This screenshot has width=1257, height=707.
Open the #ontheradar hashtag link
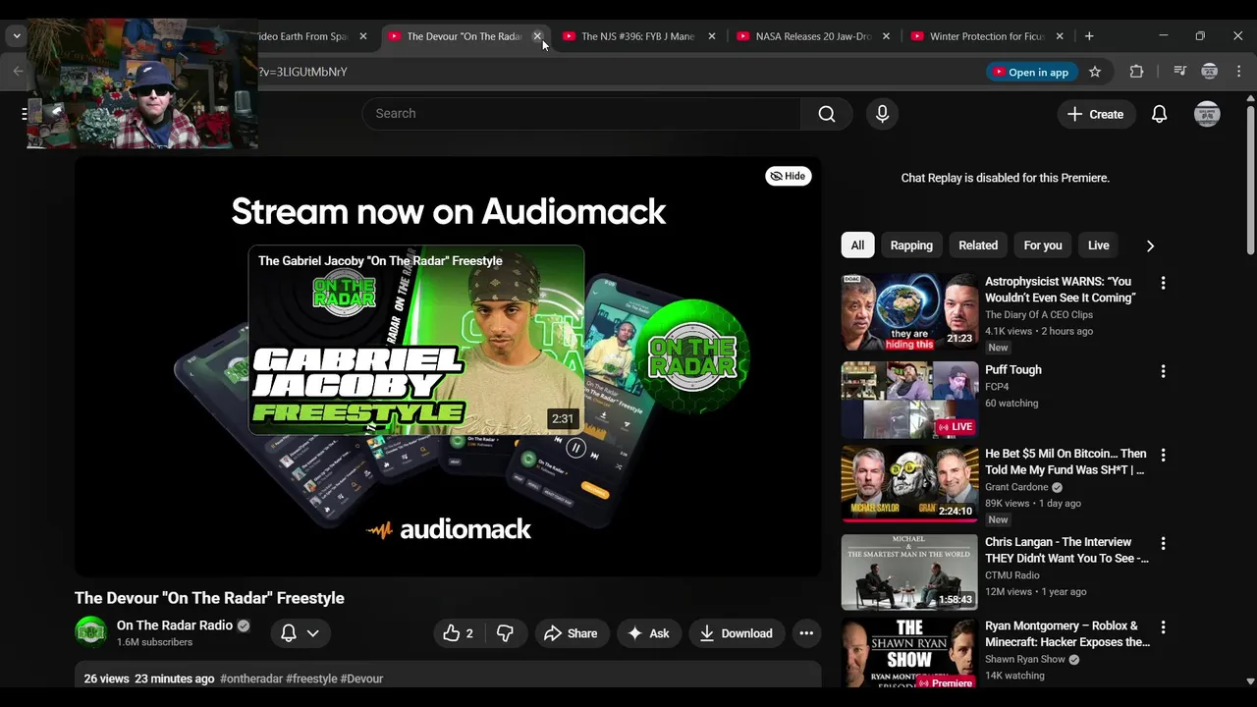251,679
